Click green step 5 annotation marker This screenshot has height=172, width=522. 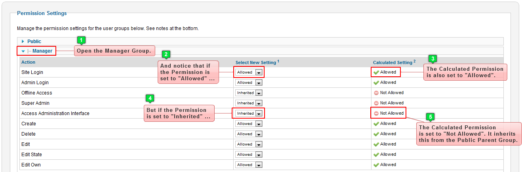pos(431,117)
